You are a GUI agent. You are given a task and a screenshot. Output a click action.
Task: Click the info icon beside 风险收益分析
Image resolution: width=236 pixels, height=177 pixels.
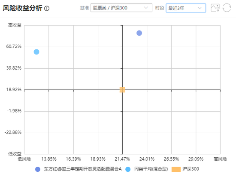click(x=47, y=8)
